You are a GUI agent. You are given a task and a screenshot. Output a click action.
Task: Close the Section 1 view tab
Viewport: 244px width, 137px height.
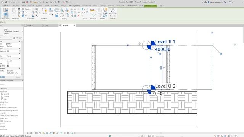pyautogui.click(x=75, y=25)
